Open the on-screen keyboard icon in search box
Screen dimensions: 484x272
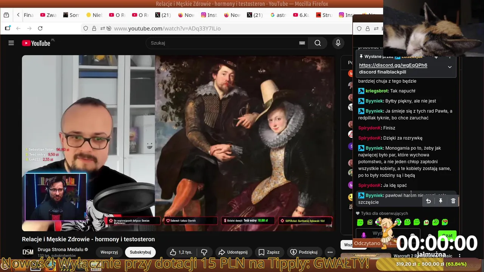pos(302,43)
